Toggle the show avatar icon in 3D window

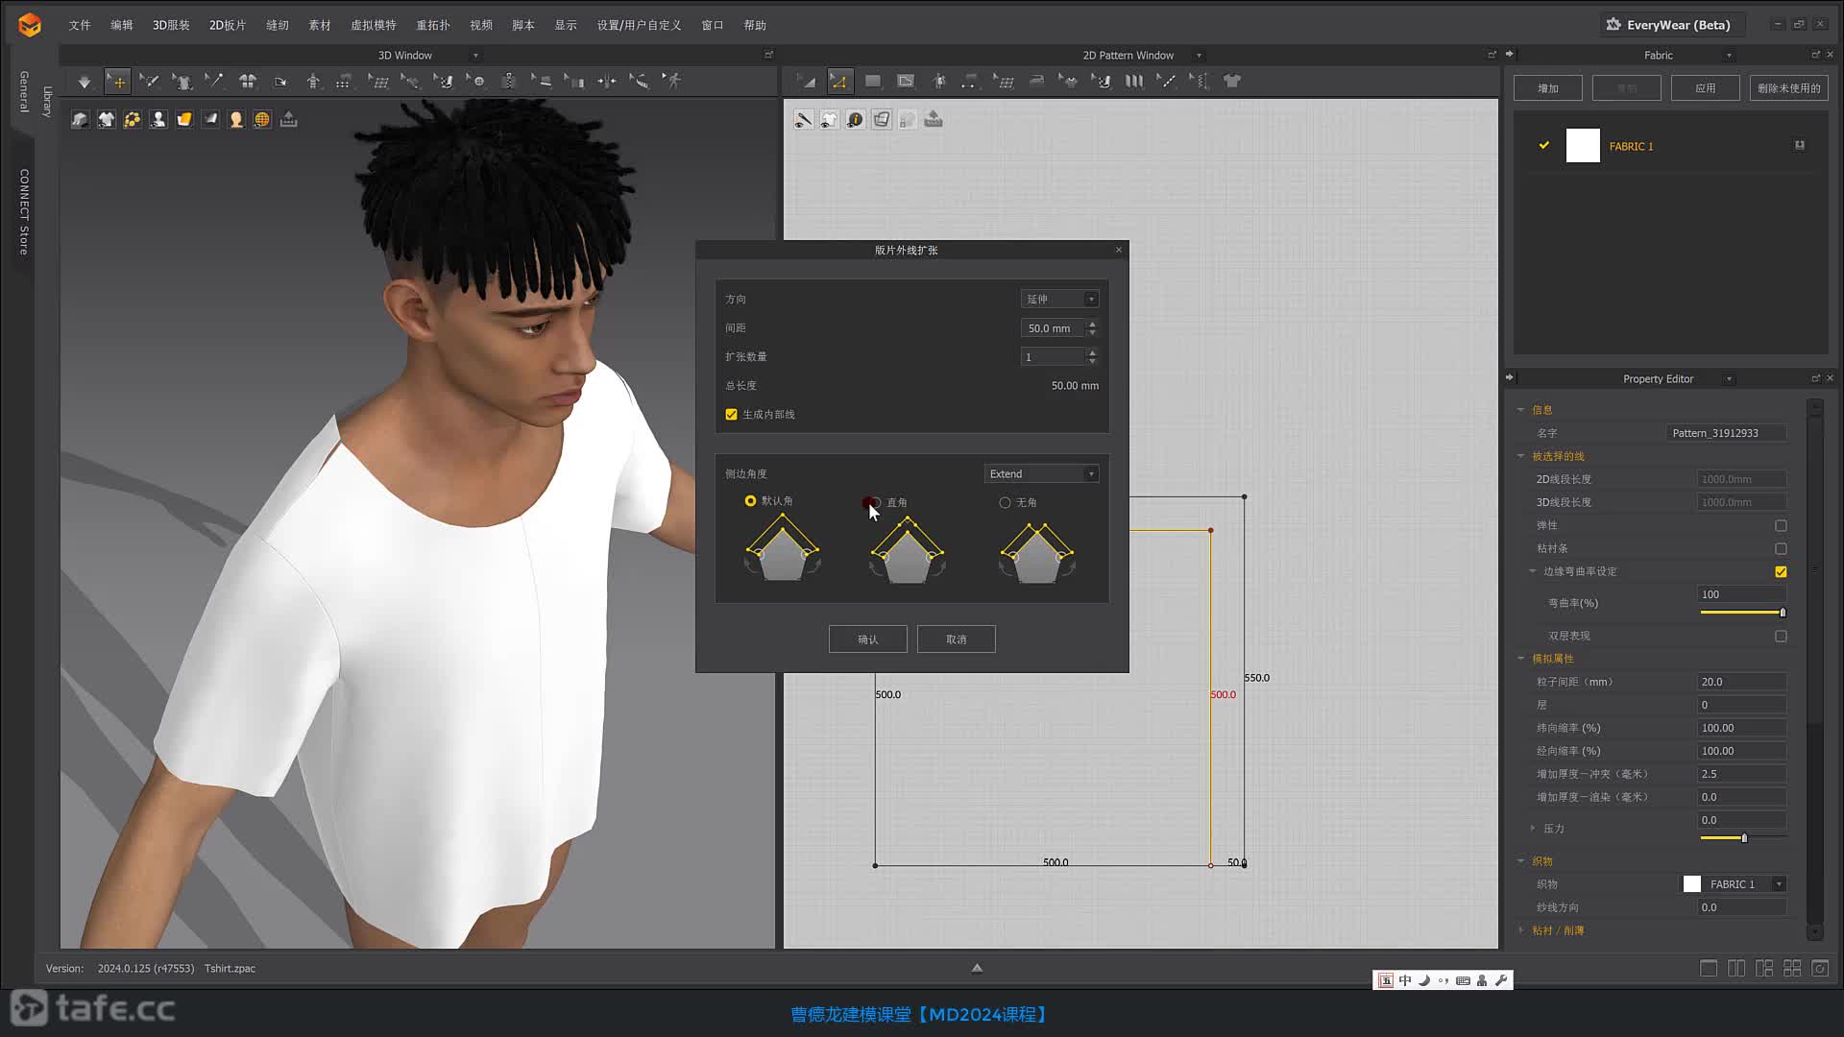coord(158,119)
